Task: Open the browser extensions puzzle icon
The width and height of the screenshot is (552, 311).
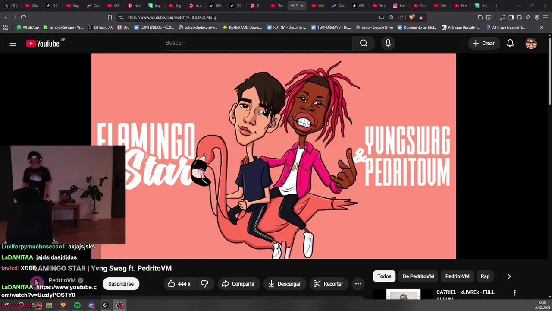Action: (480, 17)
